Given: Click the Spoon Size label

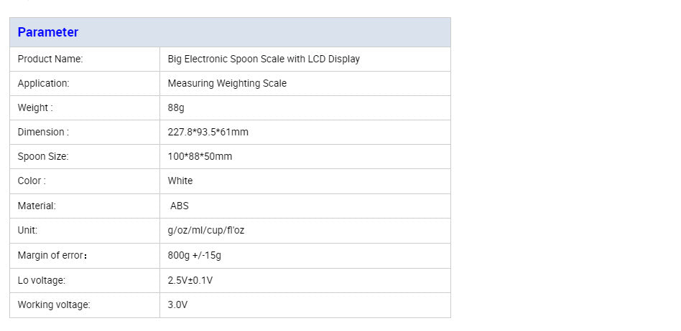Looking at the screenshot, I should point(43,156).
